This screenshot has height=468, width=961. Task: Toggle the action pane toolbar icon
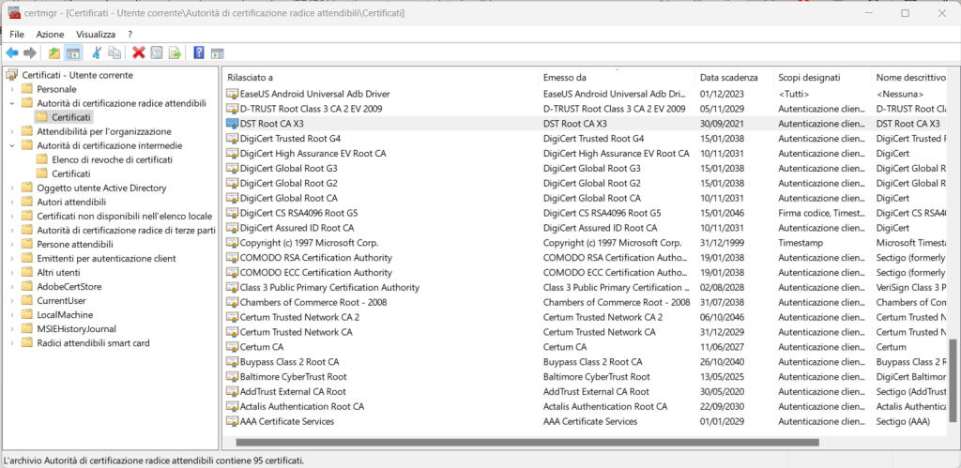[217, 53]
